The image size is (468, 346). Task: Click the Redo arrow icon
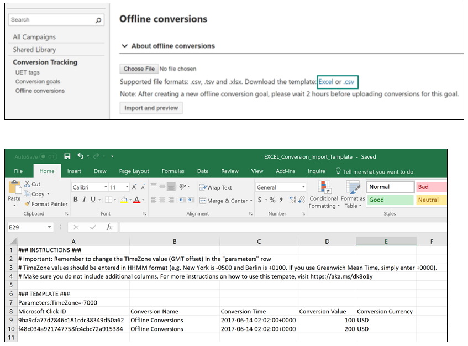click(x=96, y=156)
